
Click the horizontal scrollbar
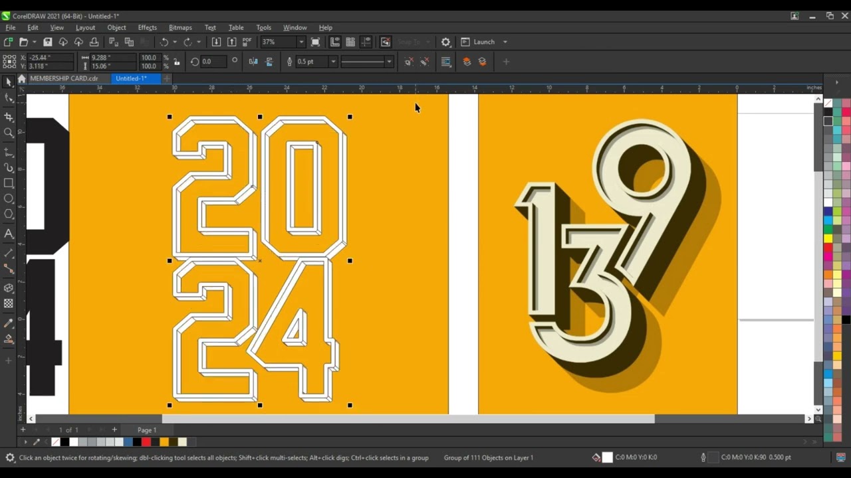click(408, 419)
